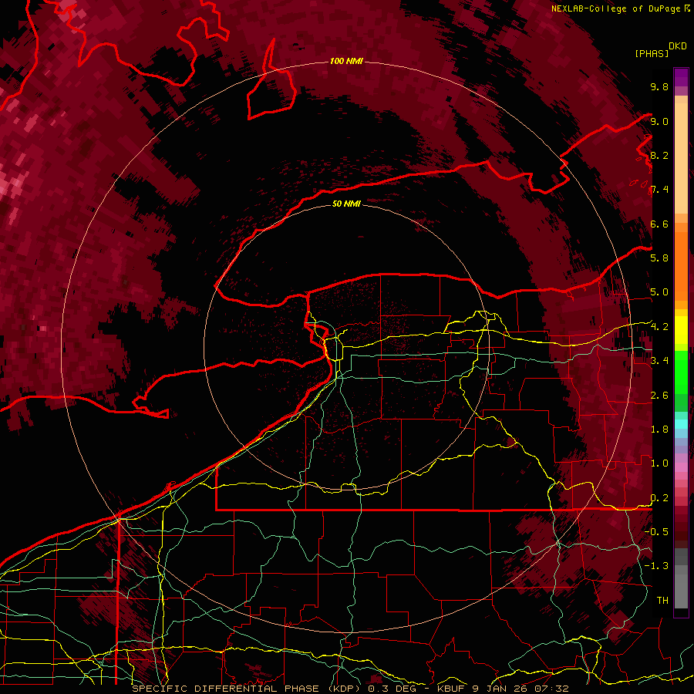The height and width of the screenshot is (694, 694).
Task: Click the TH label on the scale
Action: click(x=662, y=601)
